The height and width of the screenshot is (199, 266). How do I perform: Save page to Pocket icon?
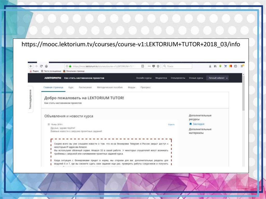pos(154,66)
